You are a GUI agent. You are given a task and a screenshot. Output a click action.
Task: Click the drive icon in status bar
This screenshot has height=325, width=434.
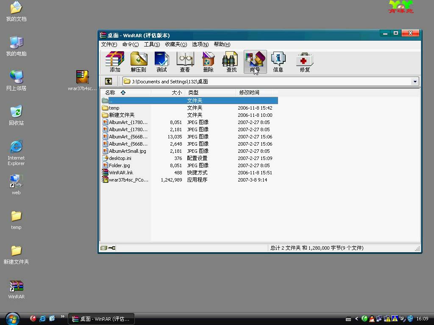coord(104,248)
